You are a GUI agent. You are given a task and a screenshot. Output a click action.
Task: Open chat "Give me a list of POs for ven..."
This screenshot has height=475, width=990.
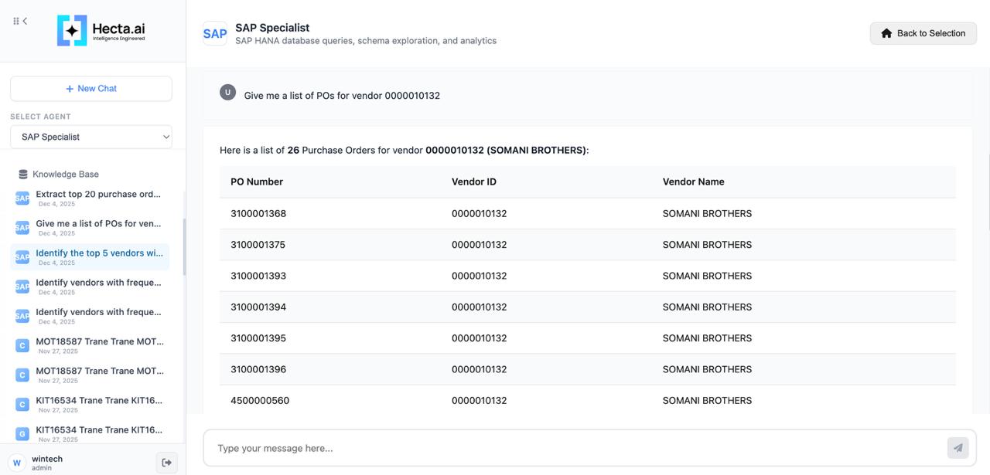[x=98, y=224]
